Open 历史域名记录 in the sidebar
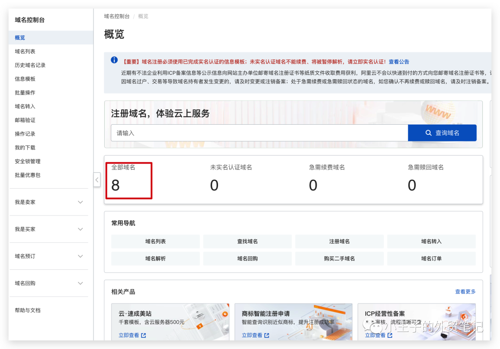 (30, 65)
